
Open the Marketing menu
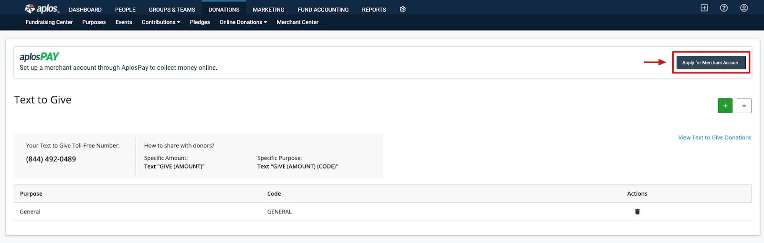click(268, 10)
